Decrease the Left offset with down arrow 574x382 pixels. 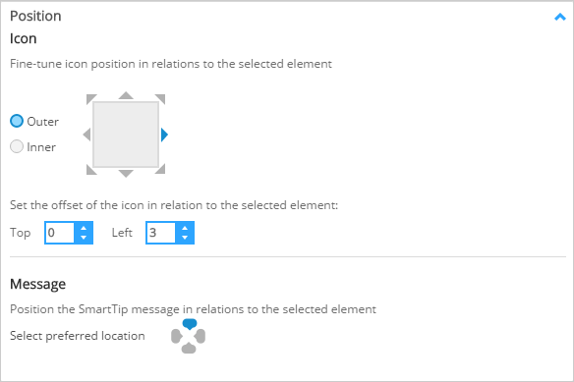185,238
